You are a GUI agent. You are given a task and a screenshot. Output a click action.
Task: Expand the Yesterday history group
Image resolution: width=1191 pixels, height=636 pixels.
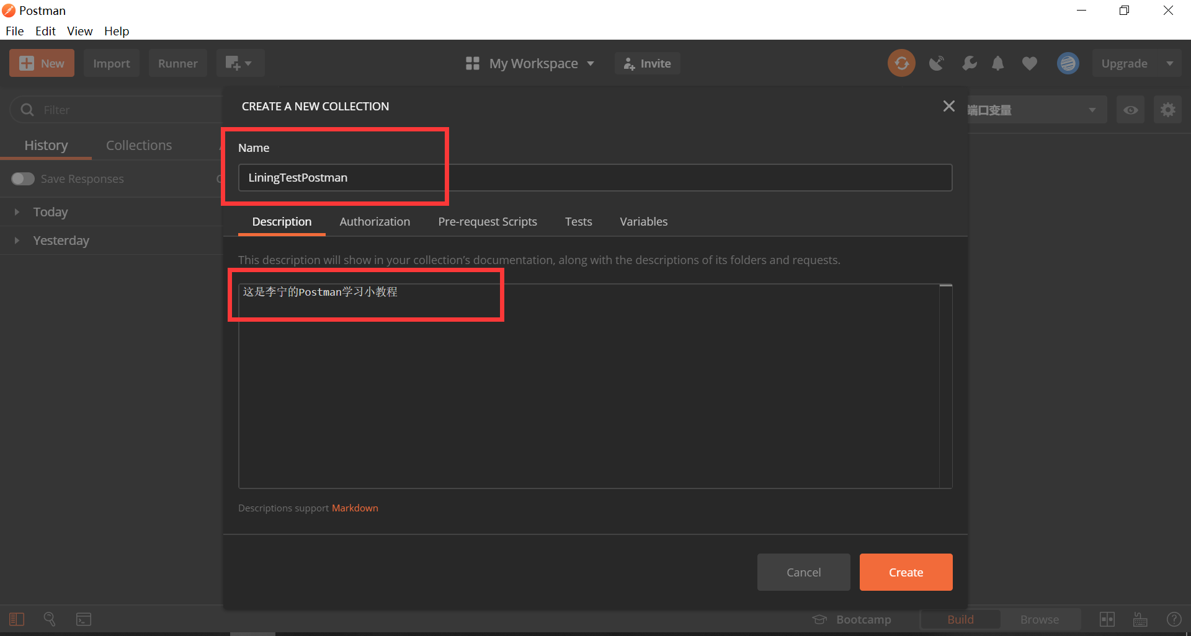click(x=17, y=241)
